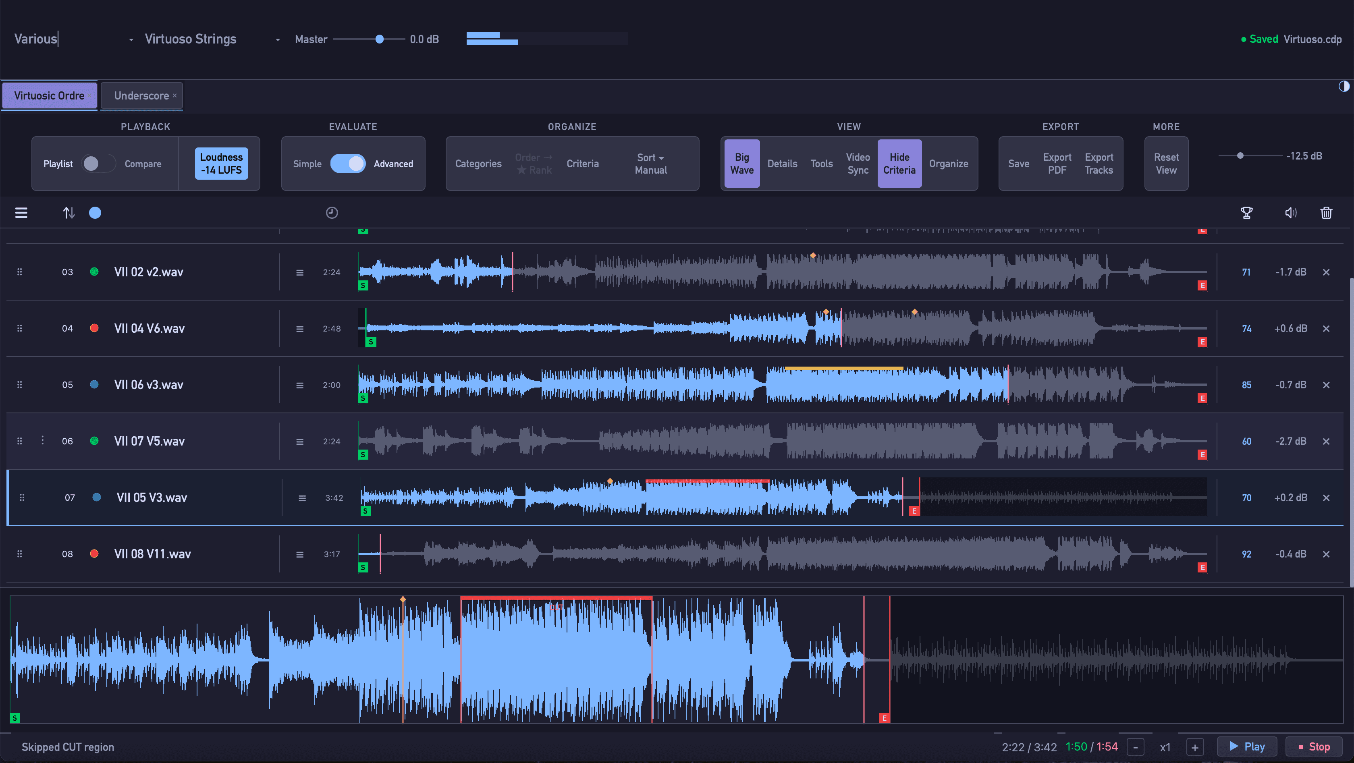The width and height of the screenshot is (1354, 763).
Task: Click the speaker loudness column icon
Action: coord(1290,213)
